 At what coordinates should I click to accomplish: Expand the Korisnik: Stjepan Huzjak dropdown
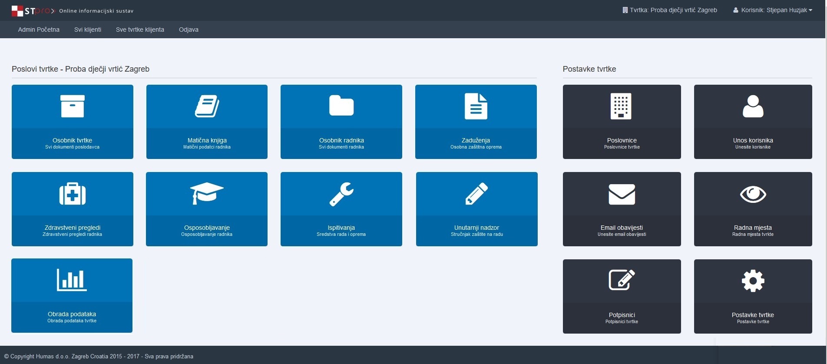[x=773, y=10]
